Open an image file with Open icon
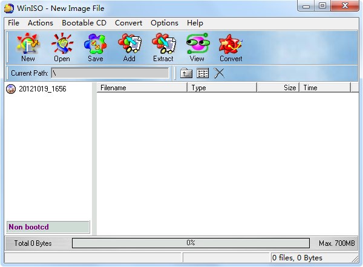 click(x=62, y=47)
